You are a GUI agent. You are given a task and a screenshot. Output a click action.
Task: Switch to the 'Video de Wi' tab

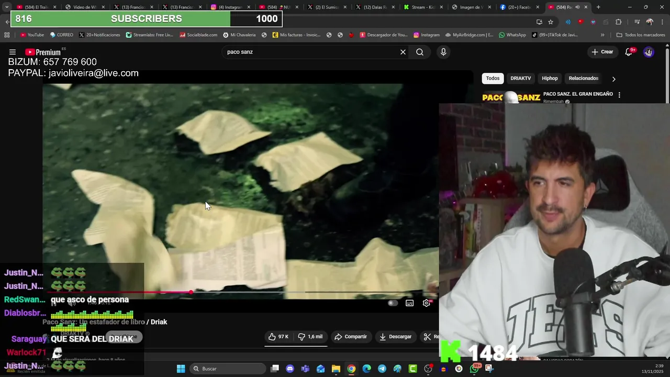[85, 7]
